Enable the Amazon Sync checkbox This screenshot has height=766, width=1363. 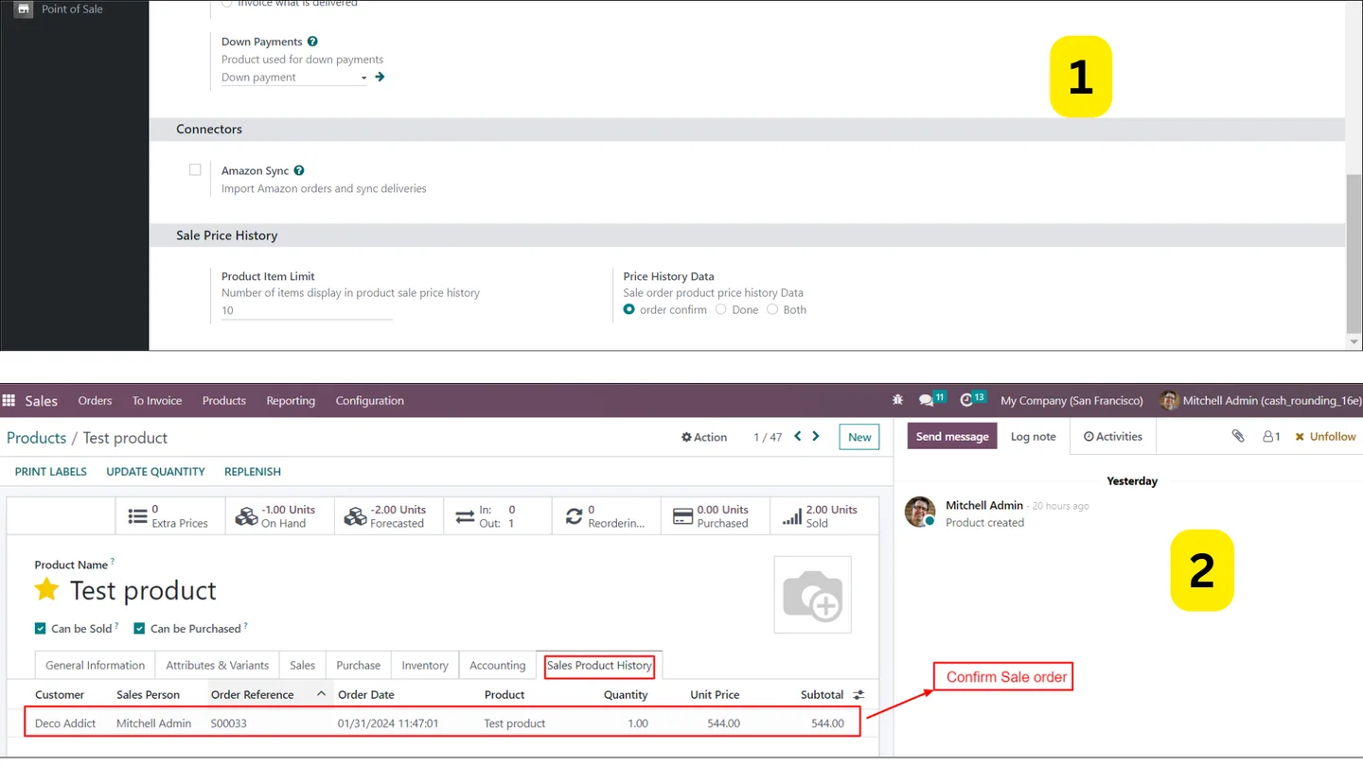tap(195, 170)
